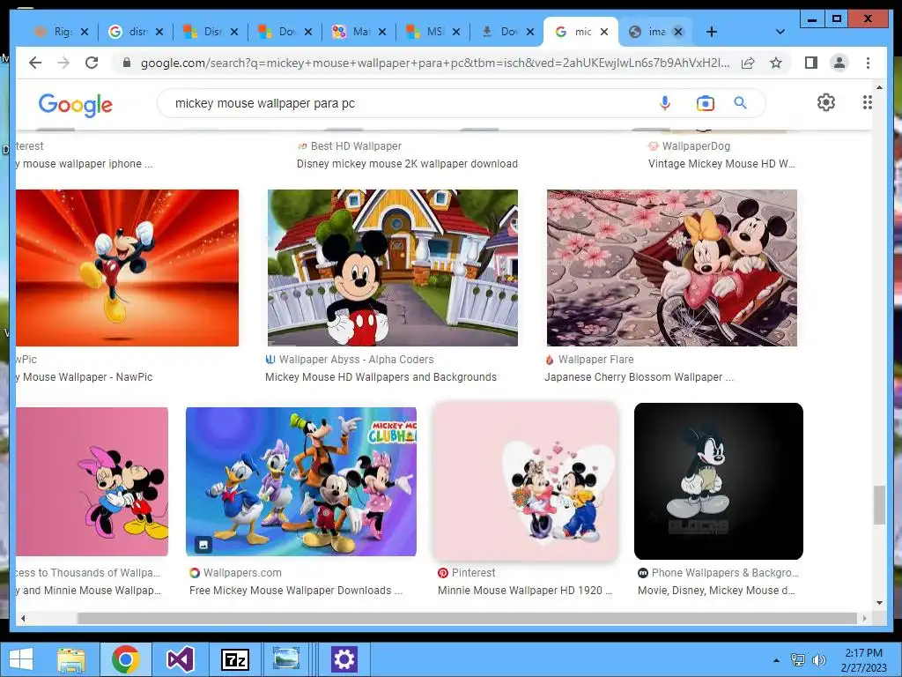Open the clock showing 2:17 PM
902x677 pixels.
[x=863, y=660]
